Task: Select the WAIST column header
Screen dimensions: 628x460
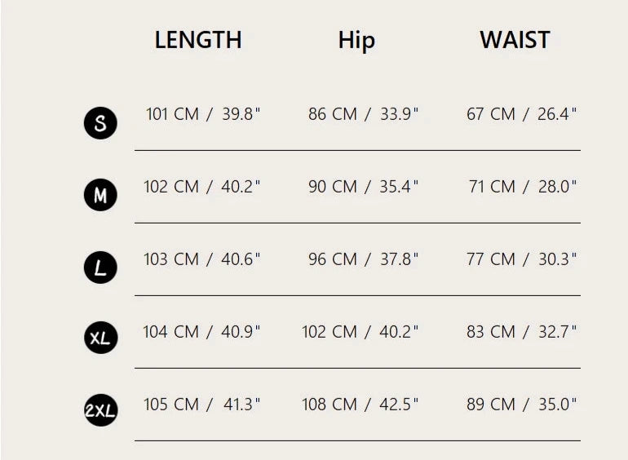Action: pyautogui.click(x=515, y=40)
